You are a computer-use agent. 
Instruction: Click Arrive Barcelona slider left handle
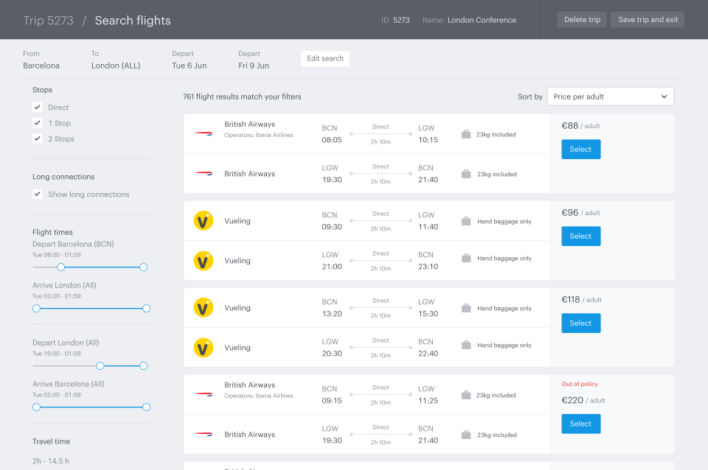37,407
